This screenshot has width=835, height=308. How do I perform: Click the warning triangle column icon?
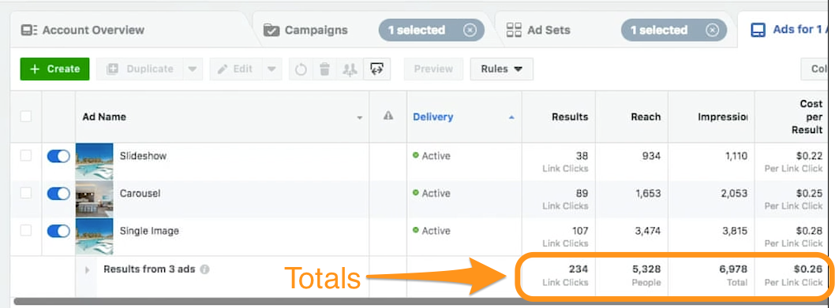pos(388,116)
